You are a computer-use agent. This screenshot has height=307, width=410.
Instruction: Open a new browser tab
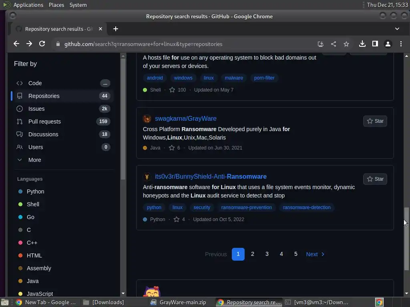(116, 29)
